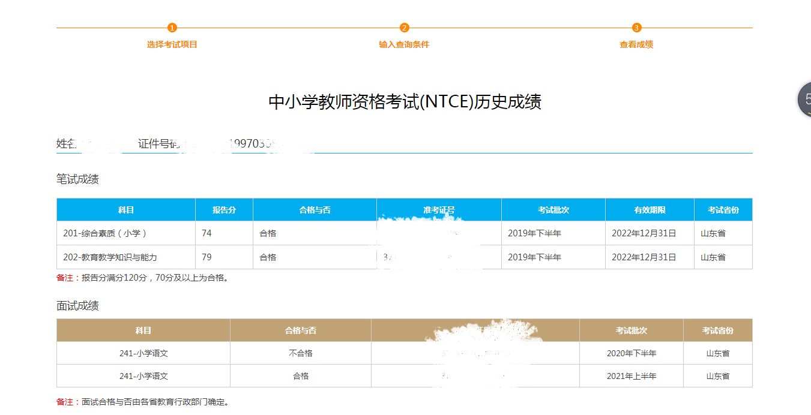Click the score 74 cell
This screenshot has width=811, height=415.
(225, 233)
